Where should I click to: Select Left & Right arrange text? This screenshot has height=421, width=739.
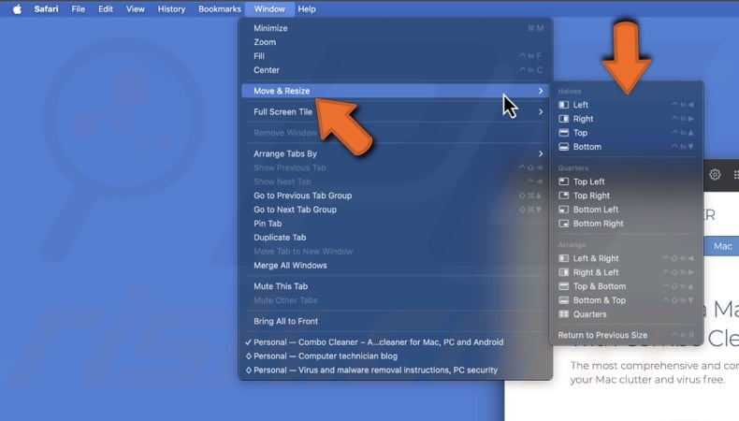coord(596,258)
